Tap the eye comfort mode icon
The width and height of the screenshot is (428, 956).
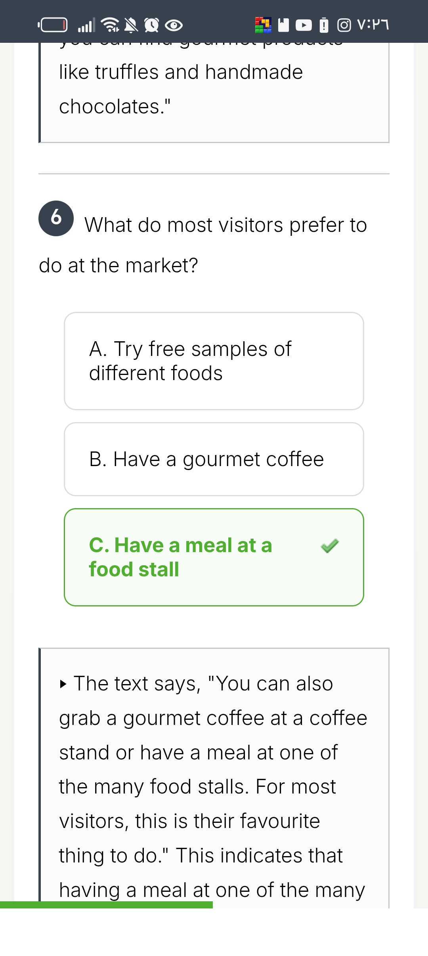(174, 26)
